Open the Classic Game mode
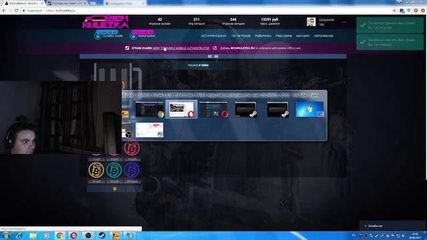This screenshot has height=240, width=427. [x=109, y=35]
